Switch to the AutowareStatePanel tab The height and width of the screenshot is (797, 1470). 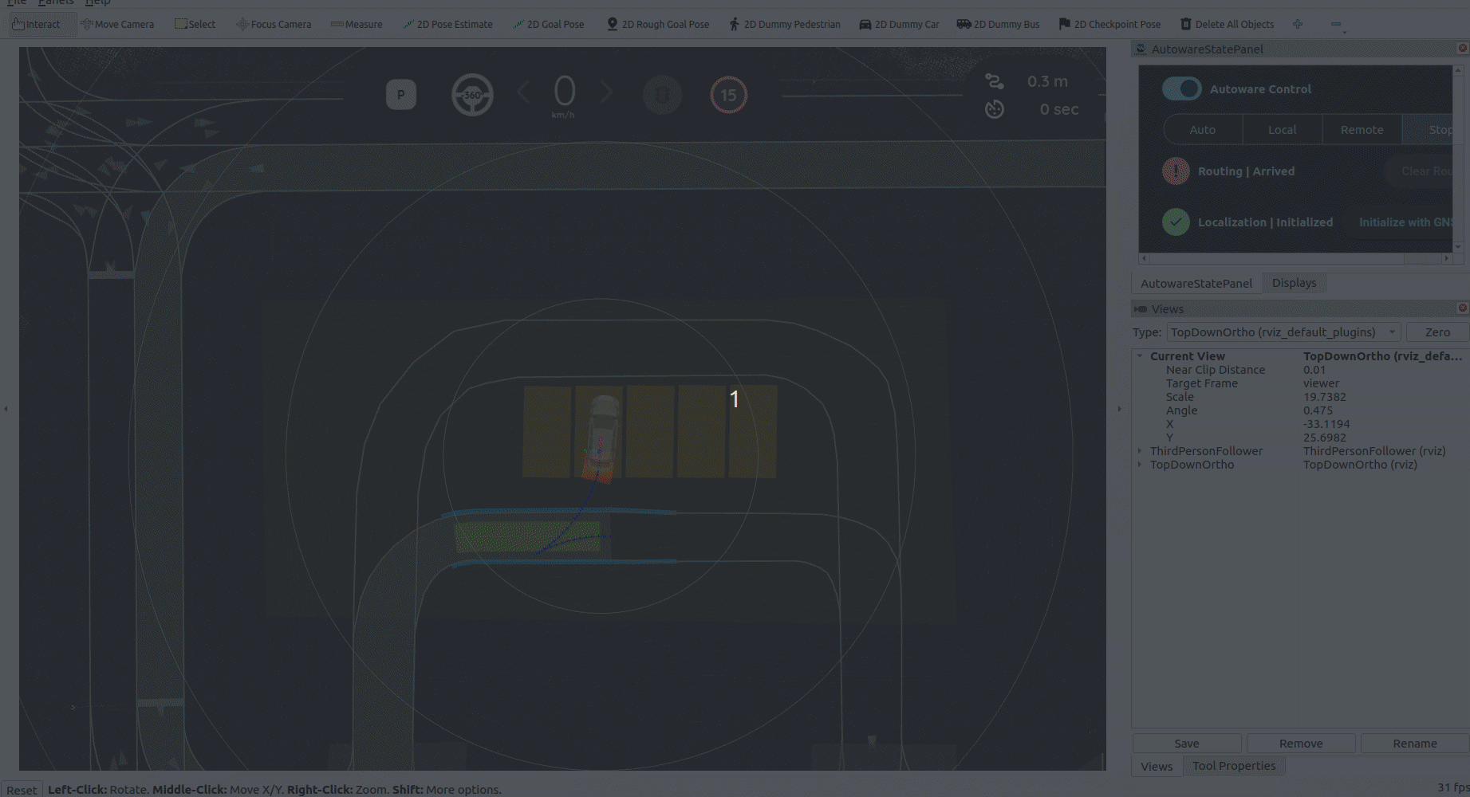(1196, 284)
